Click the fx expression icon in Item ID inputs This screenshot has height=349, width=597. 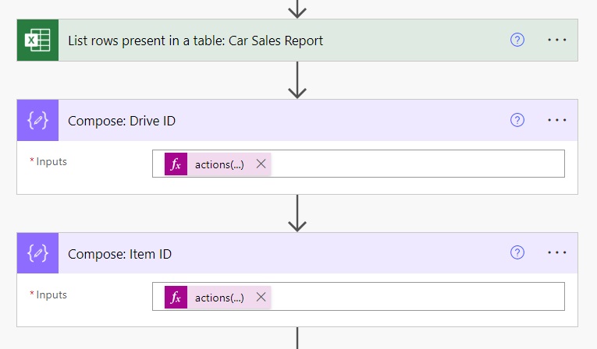click(176, 297)
